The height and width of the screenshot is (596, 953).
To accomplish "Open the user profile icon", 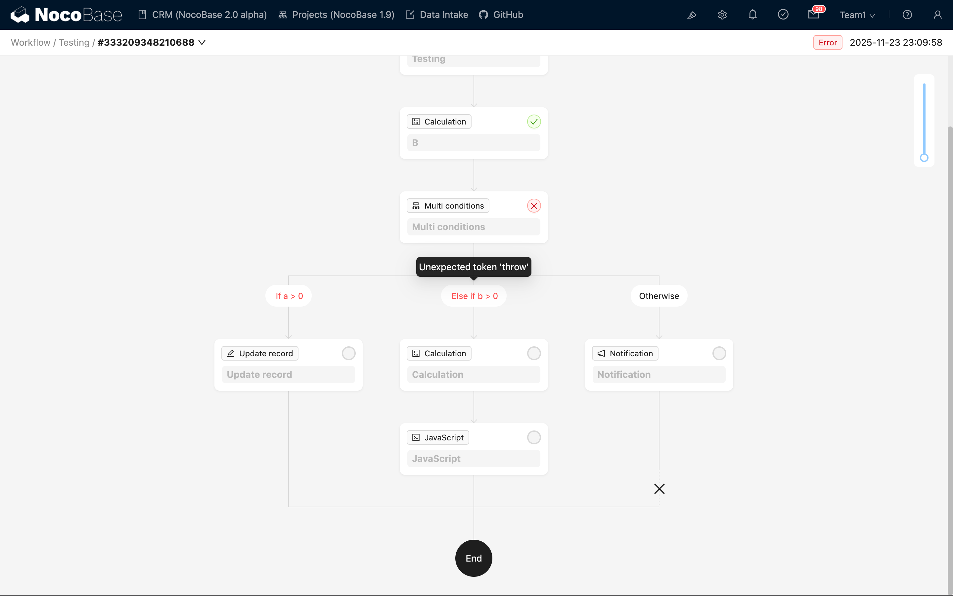I will [x=937, y=15].
